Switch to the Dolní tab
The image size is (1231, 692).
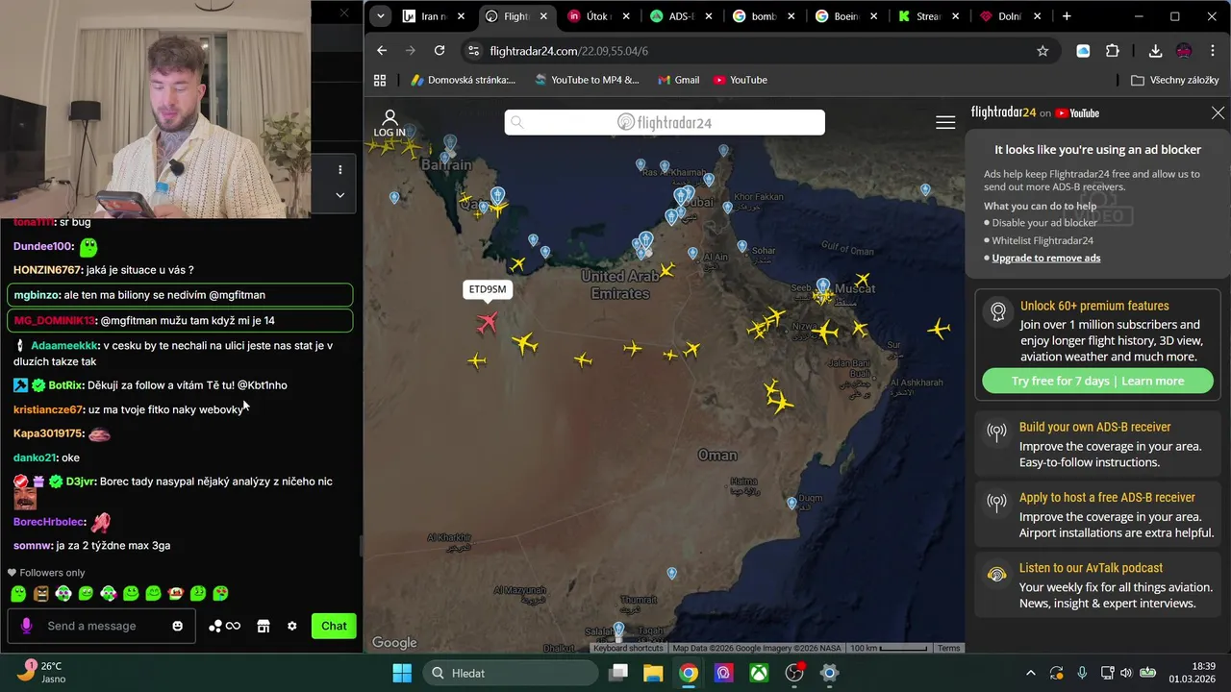(x=1012, y=16)
